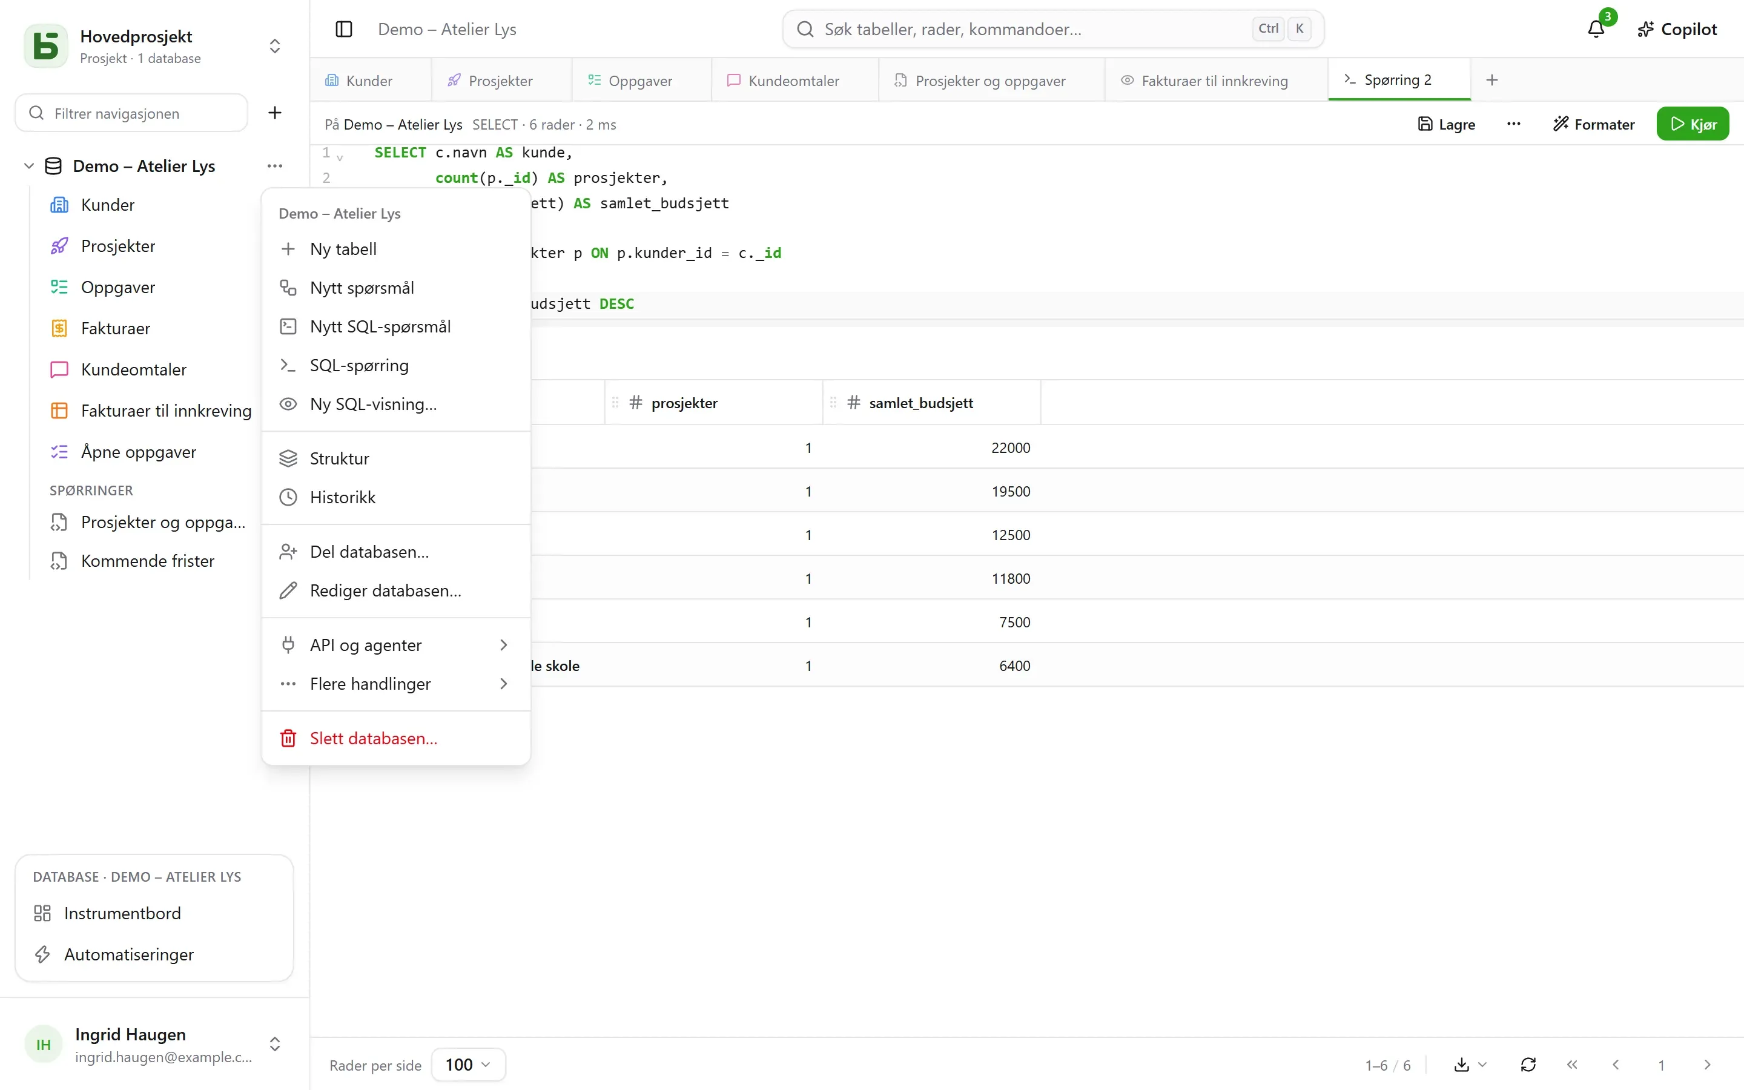Image resolution: width=1744 pixels, height=1090 pixels.
Task: Open Instrumentbord dashboard
Action: click(154, 913)
